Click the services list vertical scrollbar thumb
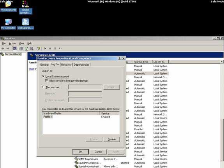 (222, 140)
